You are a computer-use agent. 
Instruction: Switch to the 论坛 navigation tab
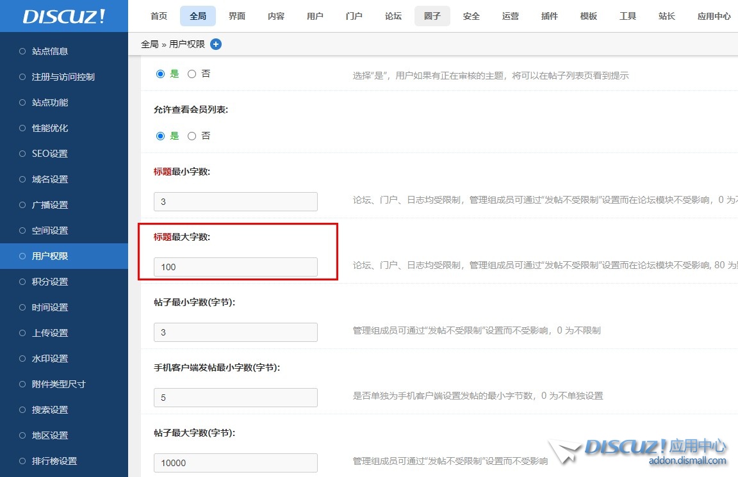coord(393,16)
